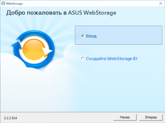Screen dimensions: 165x123
Task: Click the large WebStorage sync logo
Action: tap(33, 50)
